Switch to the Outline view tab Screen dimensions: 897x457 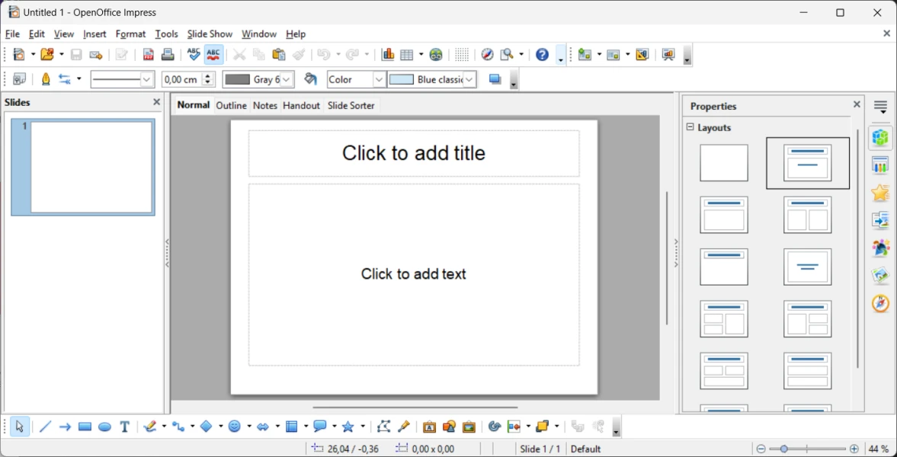(231, 106)
